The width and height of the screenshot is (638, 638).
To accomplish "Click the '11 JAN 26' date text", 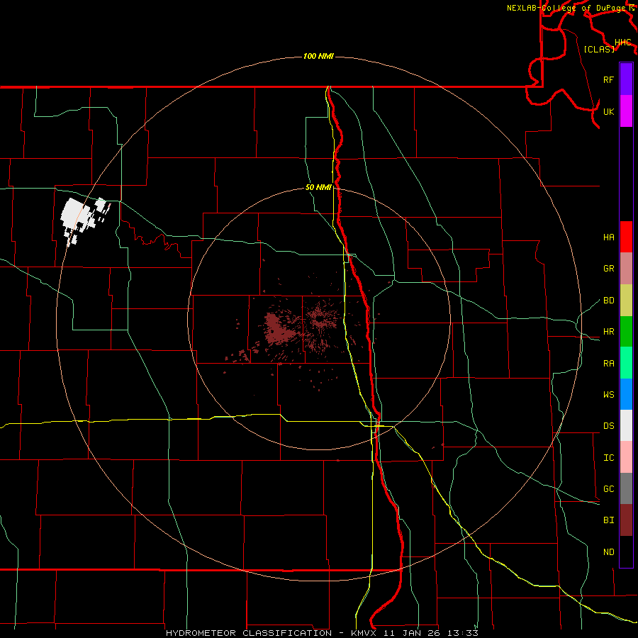I will point(412,633).
